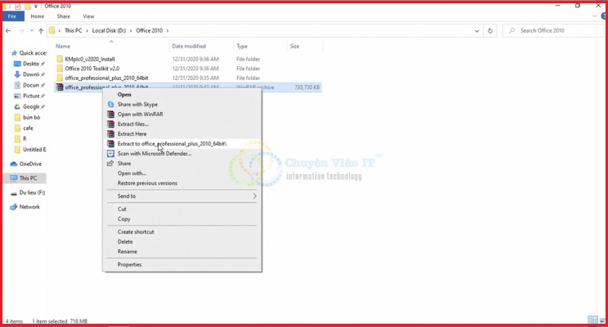Viewport: 608px width, 327px height.
Task: Click the KMplc0_v2020_Install folder icon
Action: 59,59
